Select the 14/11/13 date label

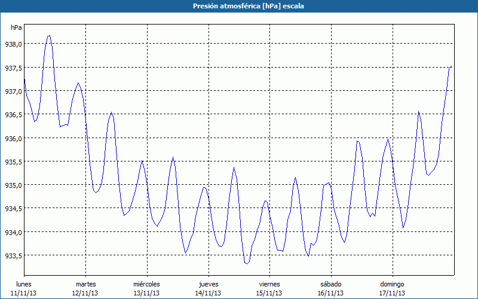click(x=208, y=293)
